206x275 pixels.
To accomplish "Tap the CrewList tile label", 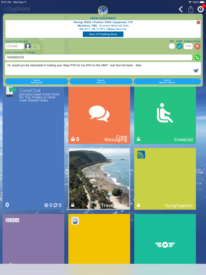I will pos(183,140).
